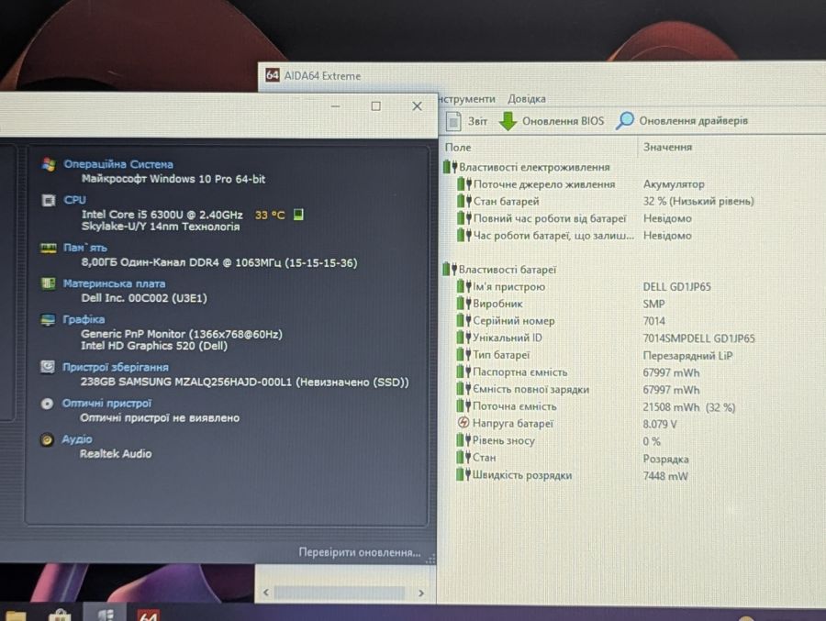Click the green CPU temperature indicator

click(298, 215)
